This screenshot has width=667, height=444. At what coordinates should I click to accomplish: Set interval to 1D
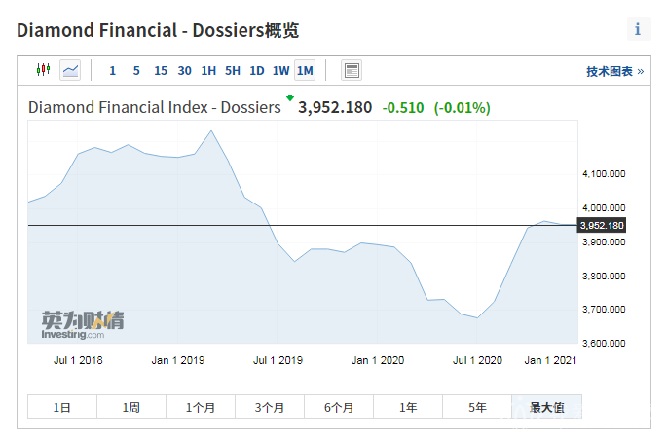257,70
